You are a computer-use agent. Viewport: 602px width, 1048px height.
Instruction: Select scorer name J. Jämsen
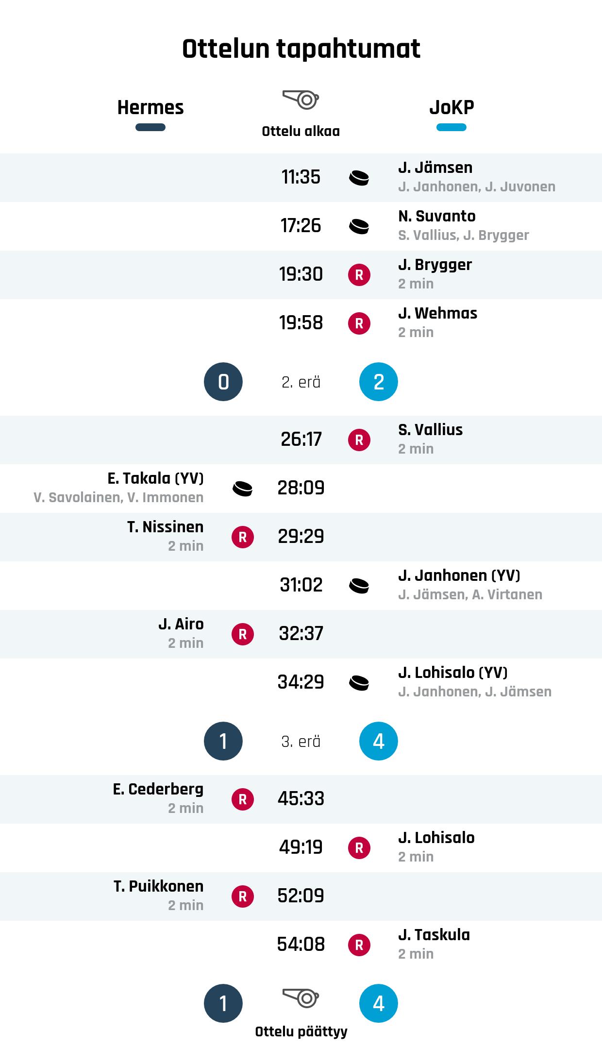click(435, 168)
